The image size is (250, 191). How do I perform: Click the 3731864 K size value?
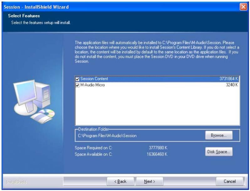(229, 79)
